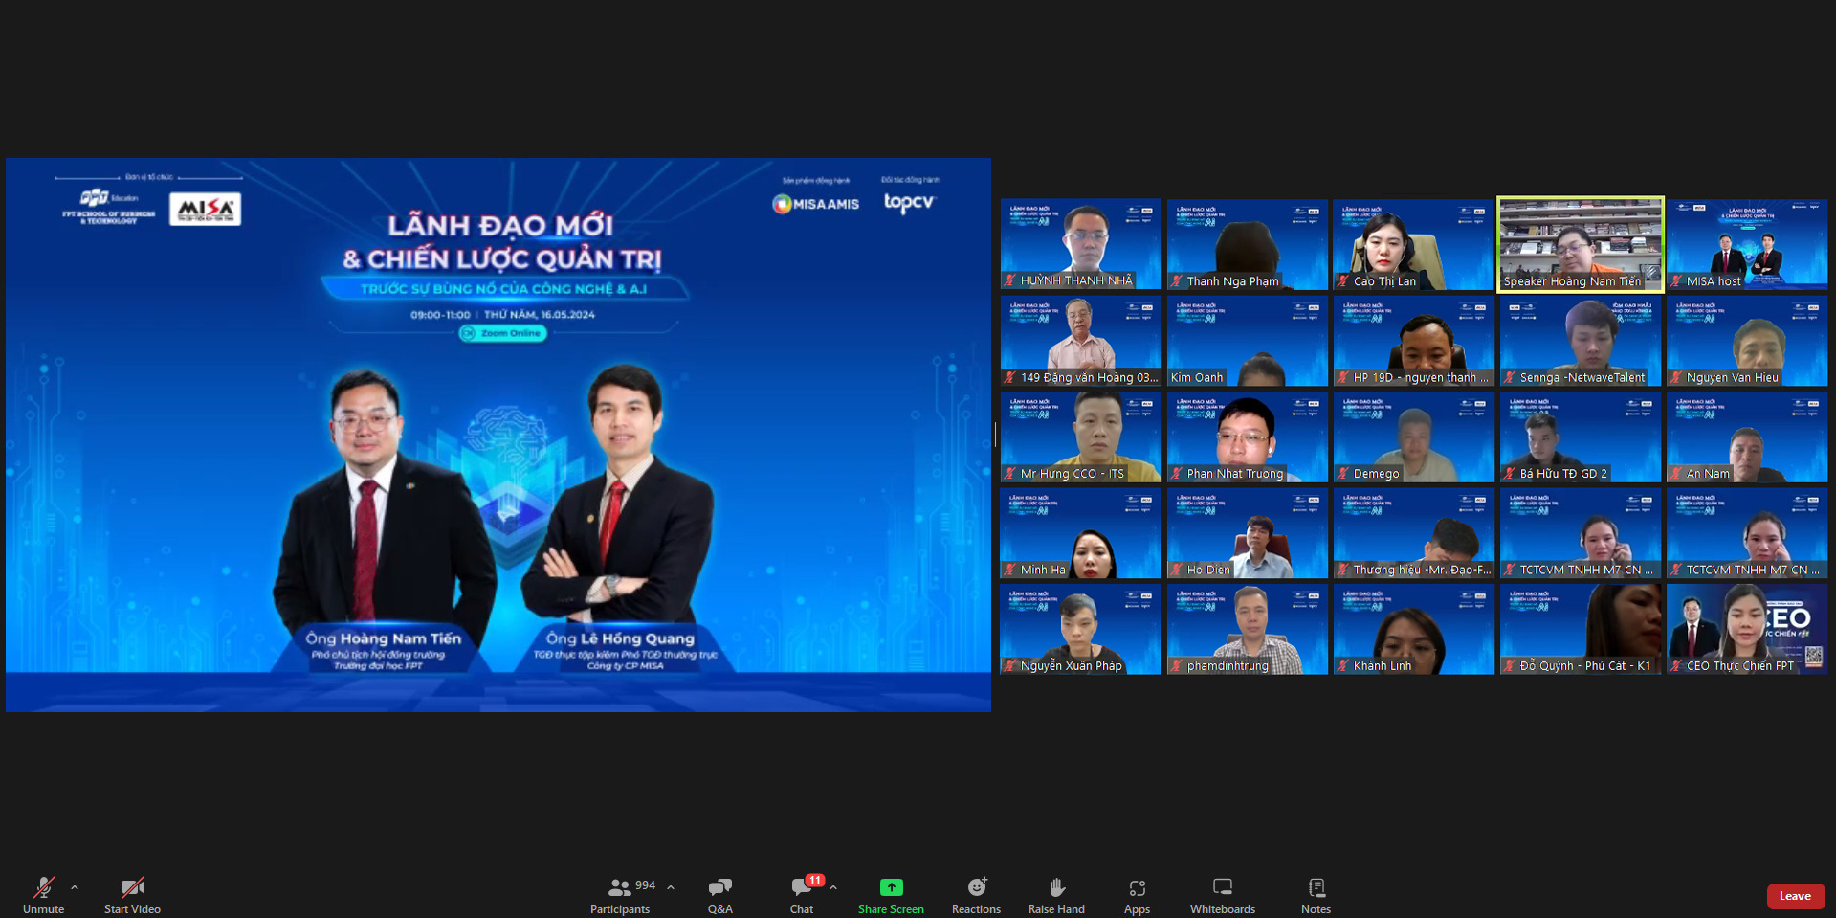Select Kim Oanh video tile
The height and width of the screenshot is (918, 1836).
(x=1248, y=341)
